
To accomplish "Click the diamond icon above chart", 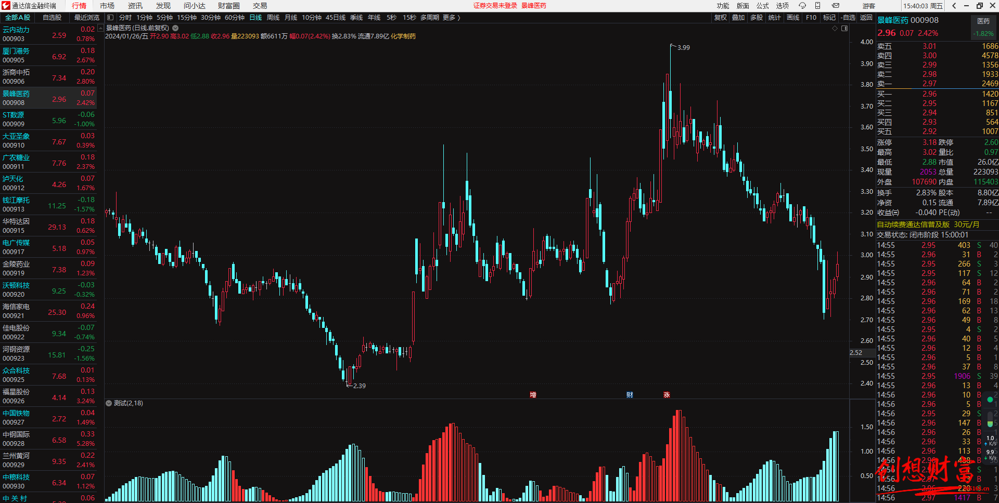I will point(835,29).
